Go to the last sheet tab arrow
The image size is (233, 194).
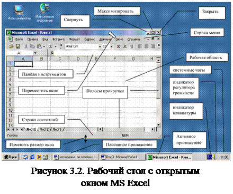[x=22, y=129]
